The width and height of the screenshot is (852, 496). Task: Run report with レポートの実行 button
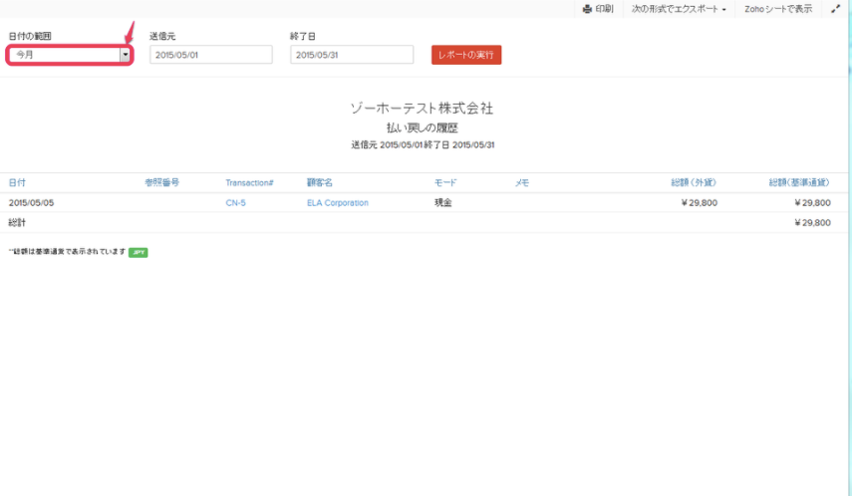[x=466, y=55]
